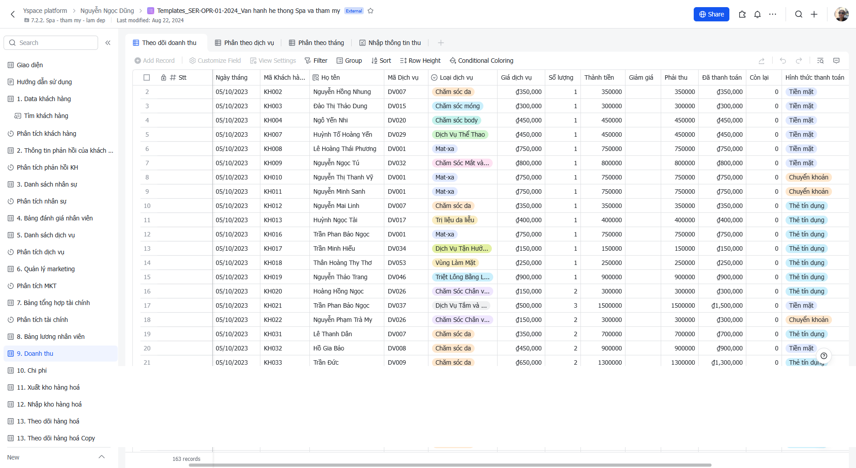Image resolution: width=856 pixels, height=468 pixels.
Task: Toggle the select-all rows checkbox
Action: (x=147, y=77)
